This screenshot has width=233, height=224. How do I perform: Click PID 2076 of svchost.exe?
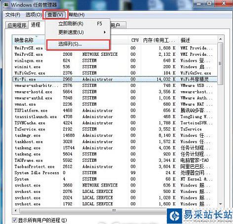click(68, 191)
